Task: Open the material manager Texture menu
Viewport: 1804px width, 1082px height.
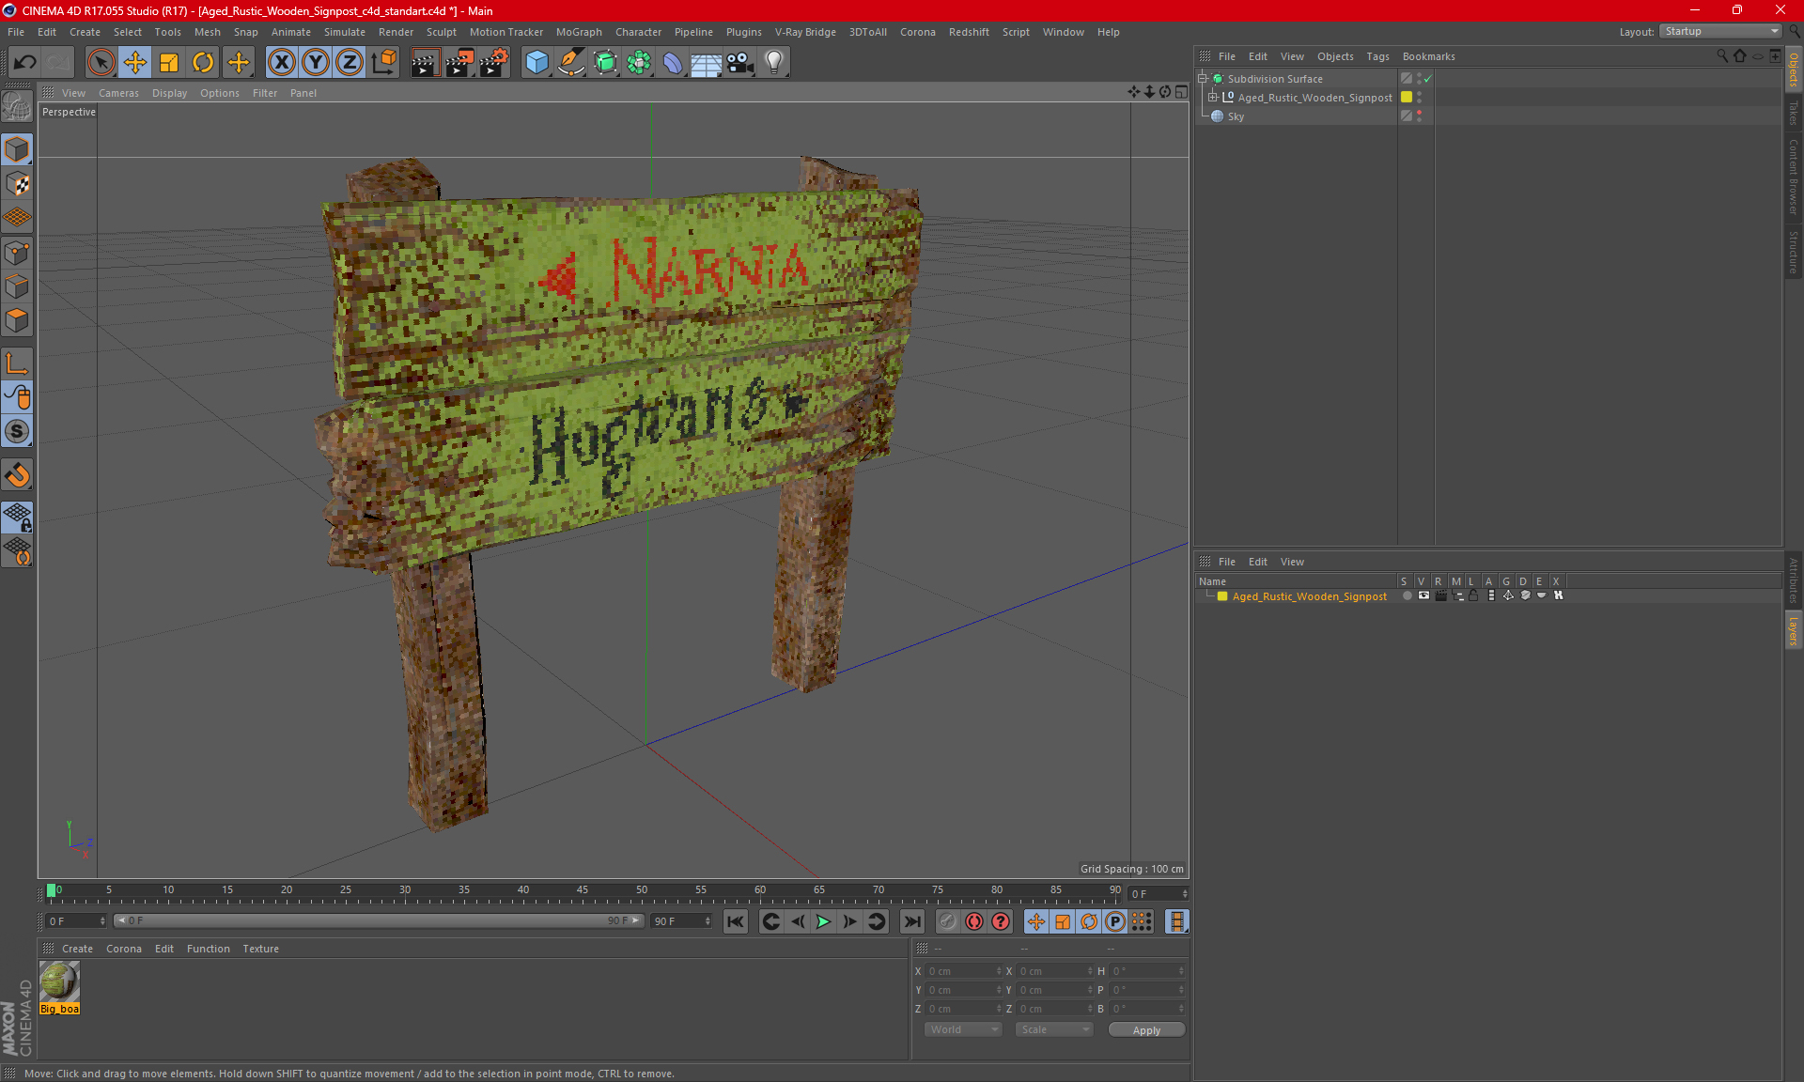Action: (260, 949)
